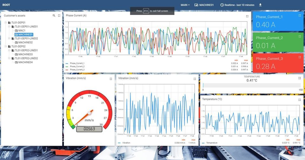Screen dimensions: 305x160
Task: Collapse the TL01-DEP01 tree node
Action: pyautogui.click(x=6, y=23)
